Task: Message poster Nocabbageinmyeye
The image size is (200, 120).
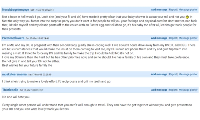Action: (x=188, y=10)
